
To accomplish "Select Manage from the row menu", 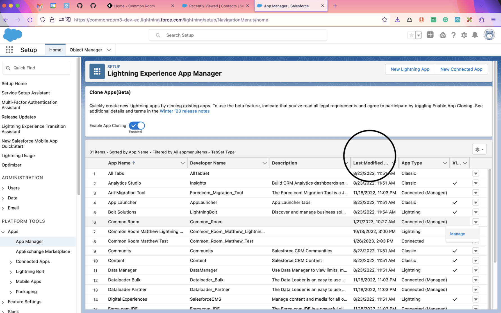I will [457, 234].
